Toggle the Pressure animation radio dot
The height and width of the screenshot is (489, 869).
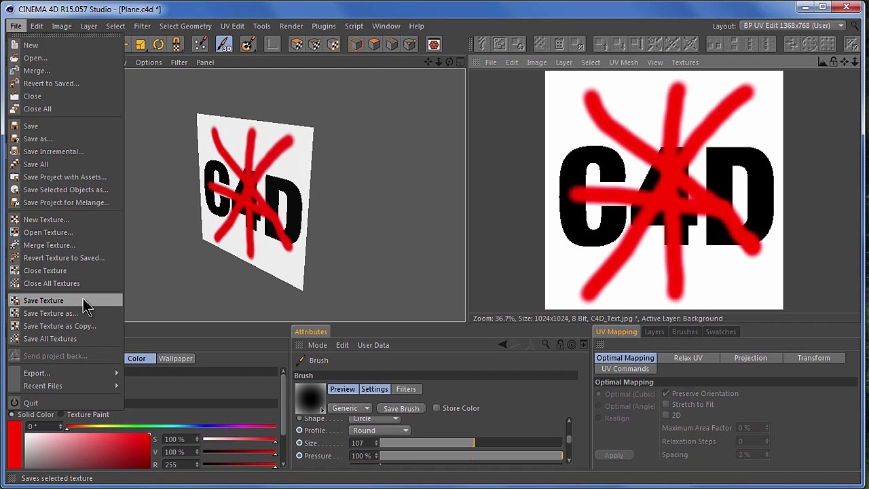(299, 456)
